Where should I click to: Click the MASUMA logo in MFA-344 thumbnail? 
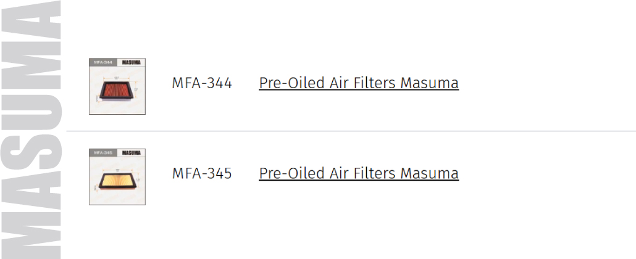(x=131, y=62)
